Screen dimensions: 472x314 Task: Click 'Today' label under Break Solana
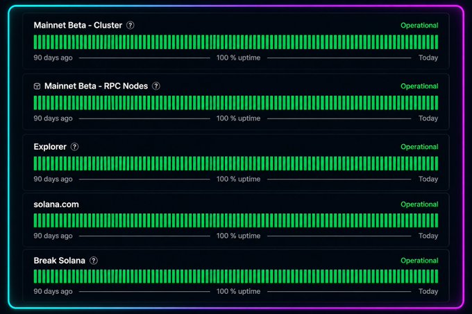[x=428, y=291]
